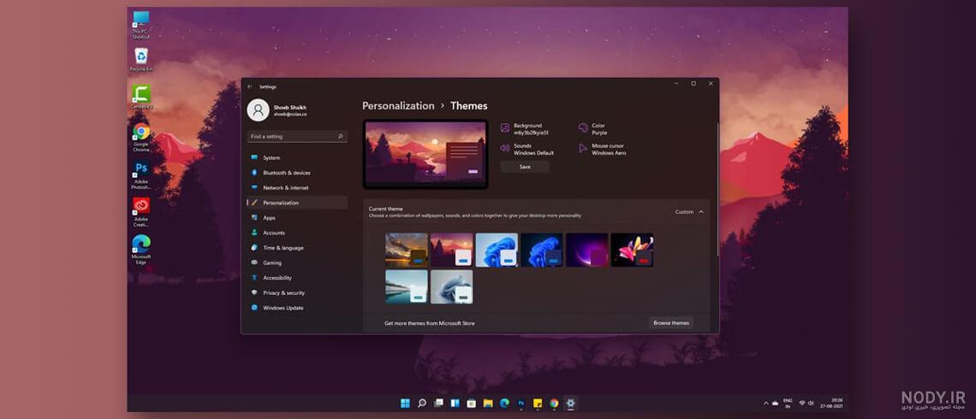
Task: Open the ENG IN language switcher
Action: [788, 403]
